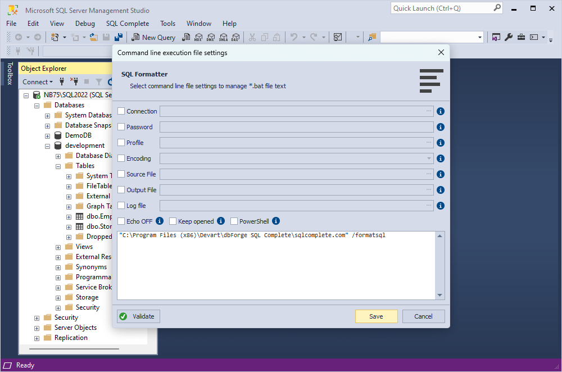Open the Connect dropdown in Object Explorer

38,81
